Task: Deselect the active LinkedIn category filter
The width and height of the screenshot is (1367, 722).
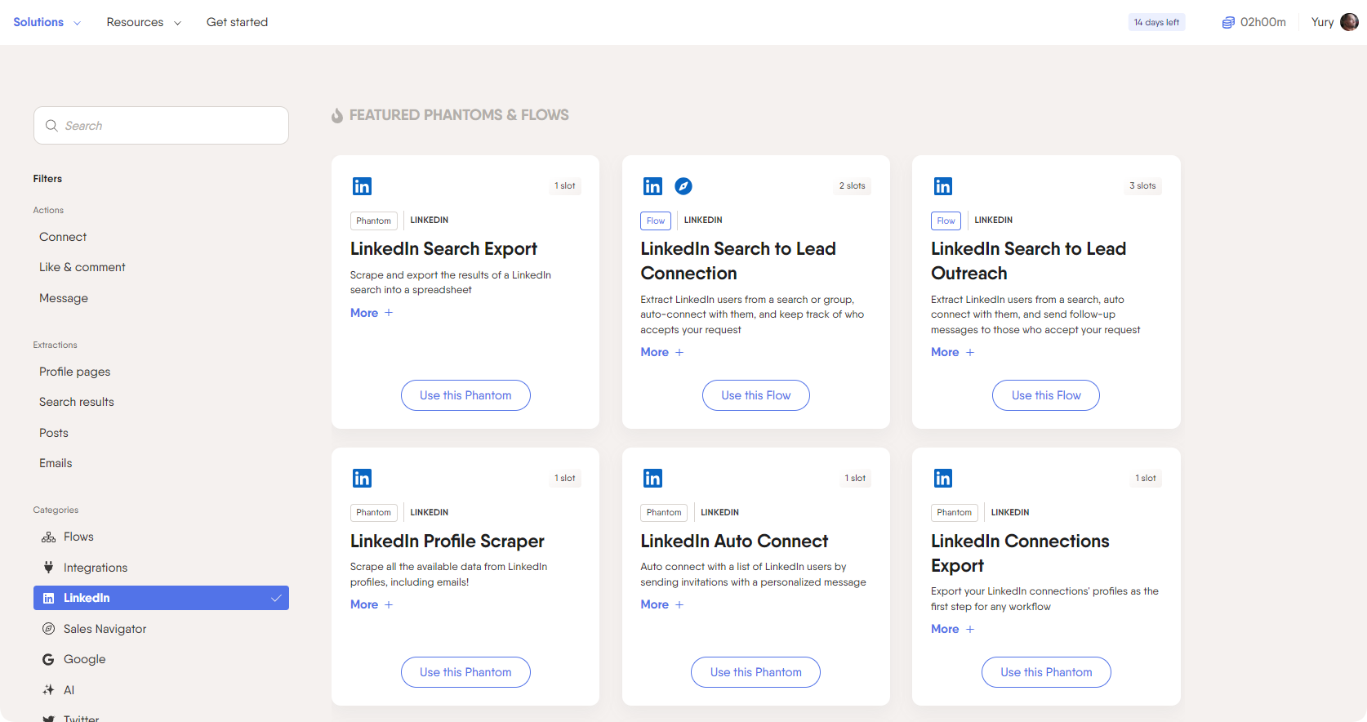Action: pos(161,598)
